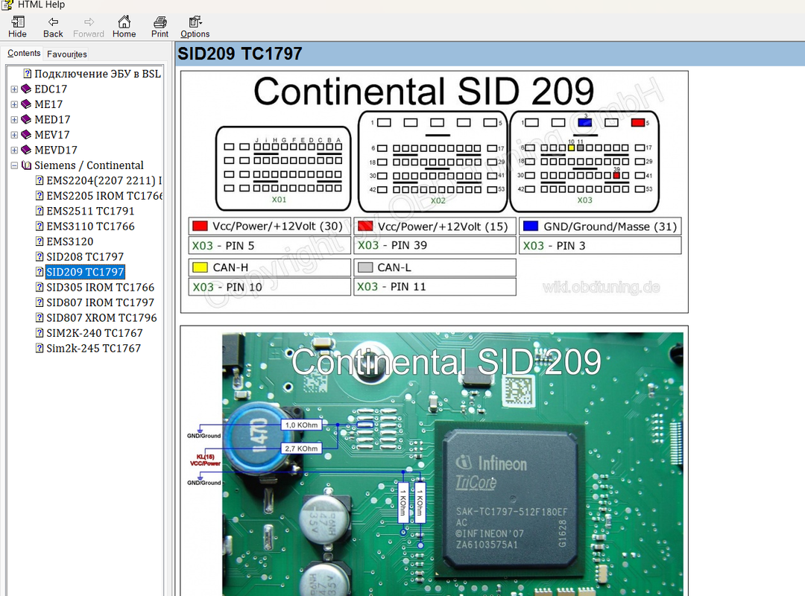Click the KL(15) VCC/Power label

(206, 460)
